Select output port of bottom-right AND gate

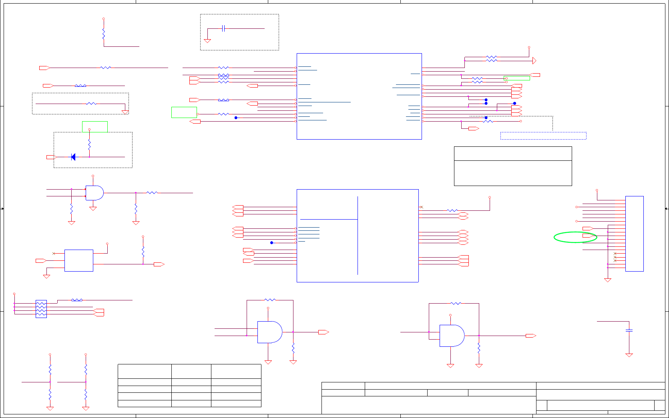point(531,336)
